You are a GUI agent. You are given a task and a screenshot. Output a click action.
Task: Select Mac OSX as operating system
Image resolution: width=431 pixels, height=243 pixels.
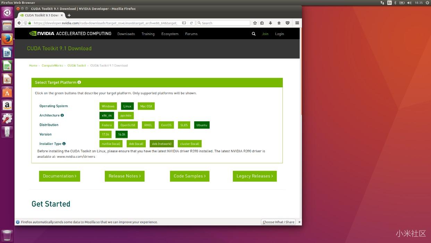(x=146, y=106)
